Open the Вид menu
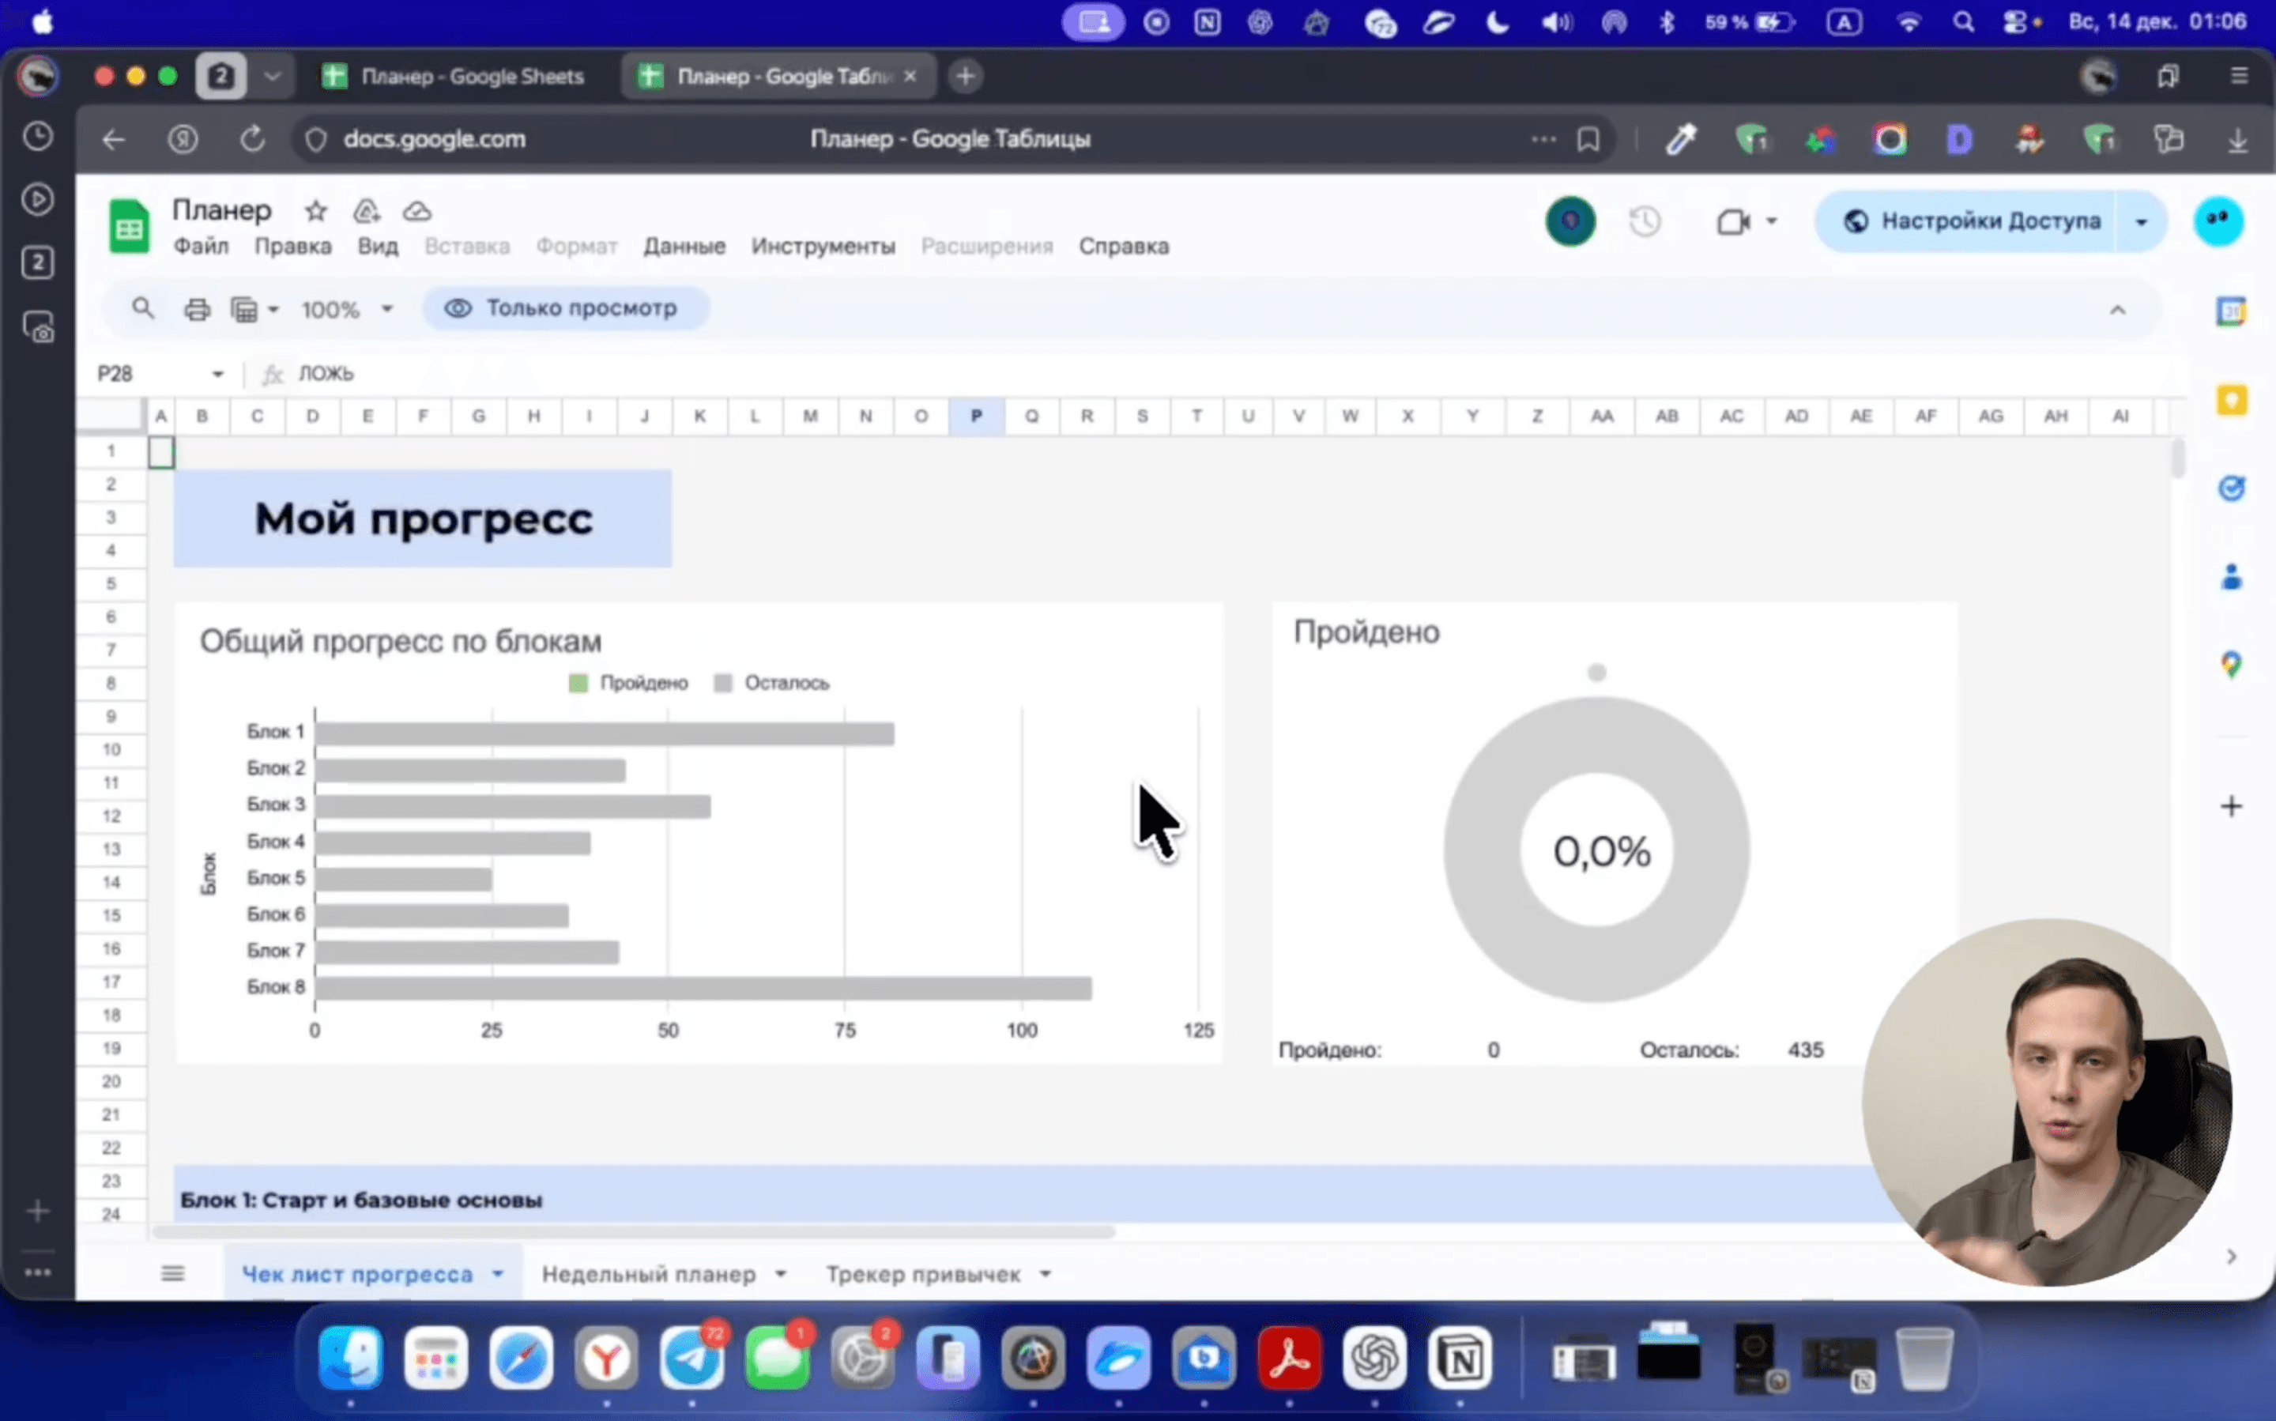 point(378,247)
